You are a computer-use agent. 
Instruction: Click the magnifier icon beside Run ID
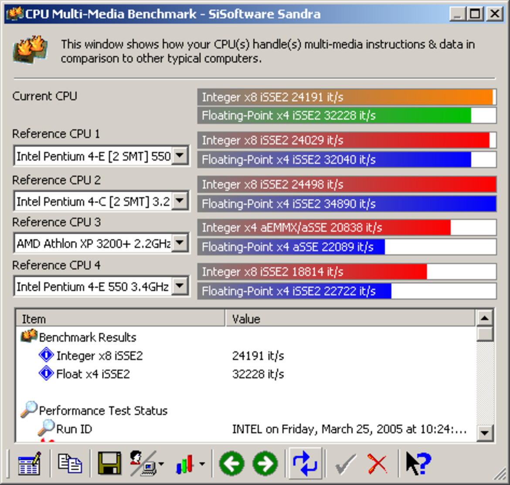[x=46, y=428]
